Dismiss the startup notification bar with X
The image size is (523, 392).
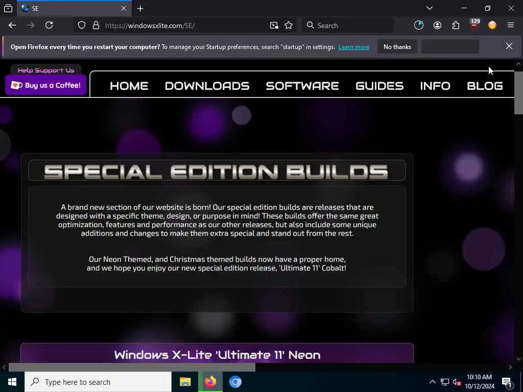pos(509,46)
